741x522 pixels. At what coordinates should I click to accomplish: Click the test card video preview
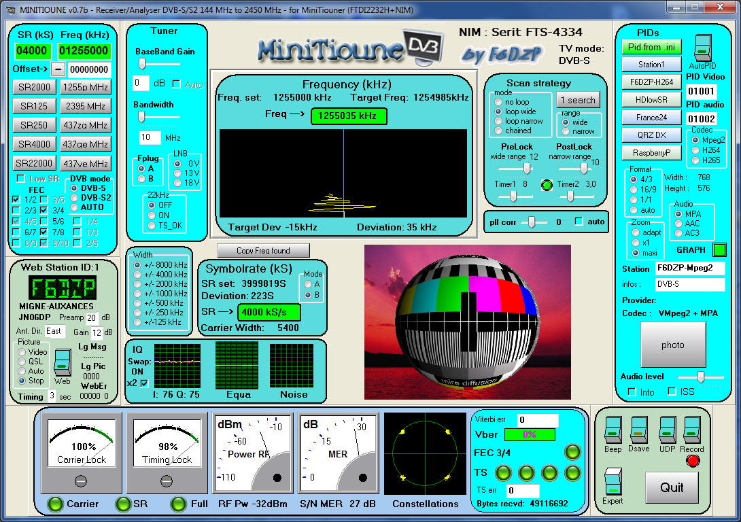[x=468, y=322]
